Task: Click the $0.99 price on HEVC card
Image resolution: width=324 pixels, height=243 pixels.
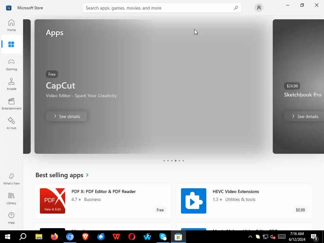Action: click(300, 210)
